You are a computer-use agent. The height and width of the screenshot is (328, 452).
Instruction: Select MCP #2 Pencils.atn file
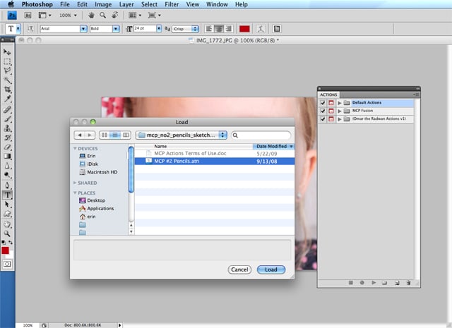click(x=215, y=161)
